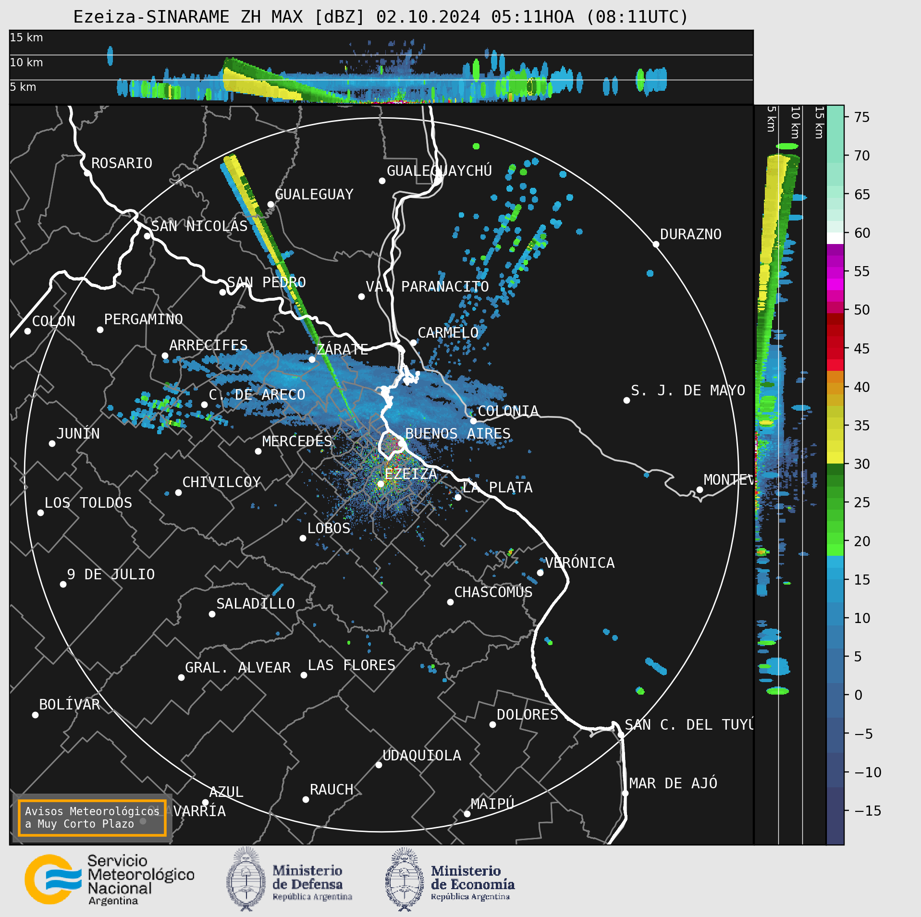Select the CHIVILCOY label

point(221,482)
